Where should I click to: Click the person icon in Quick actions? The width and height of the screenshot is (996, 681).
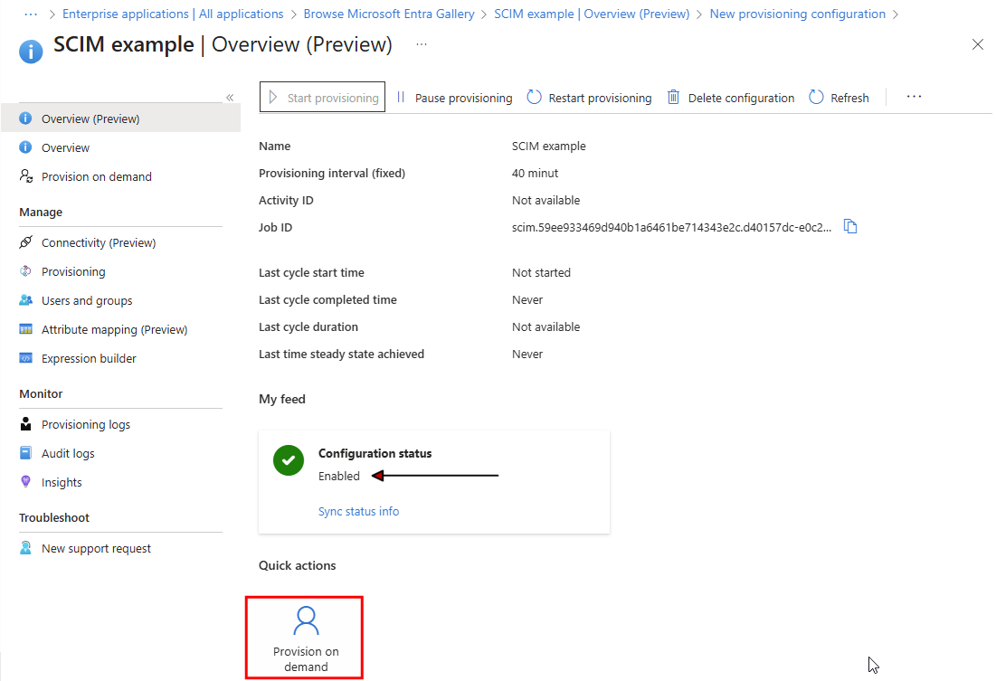[306, 620]
